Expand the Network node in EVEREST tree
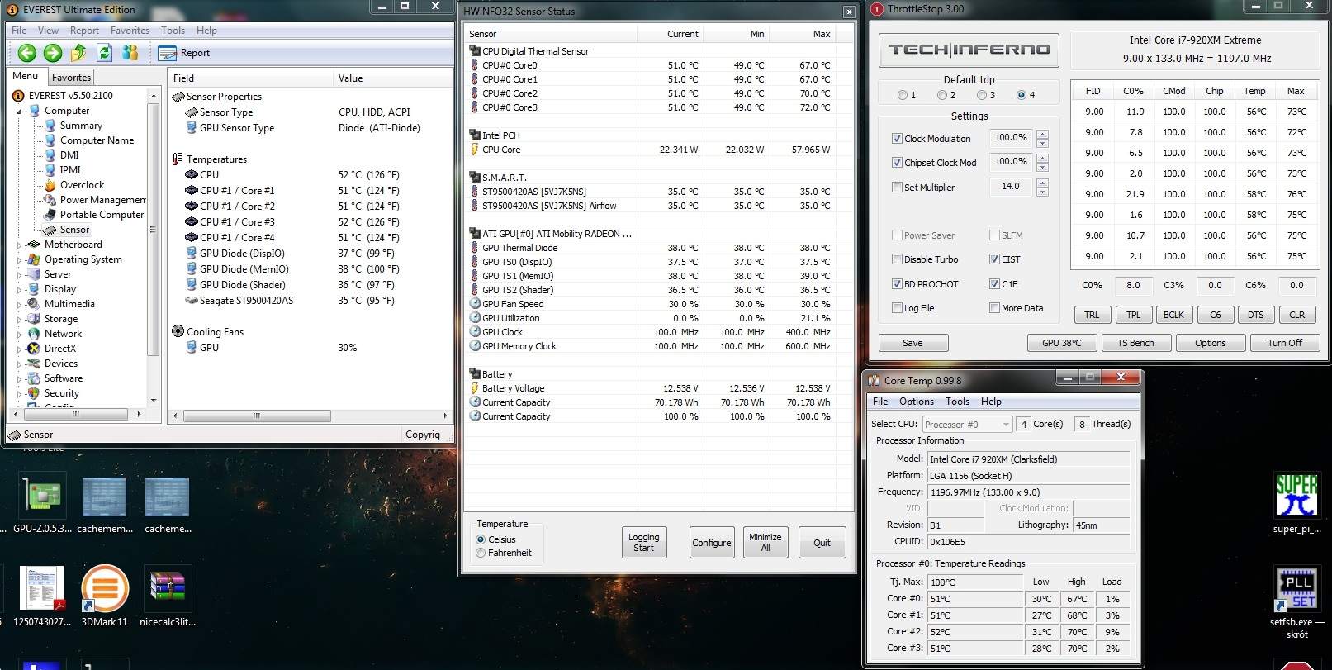 coord(20,334)
